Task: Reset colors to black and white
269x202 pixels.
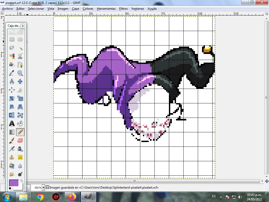Action: click(x=11, y=189)
